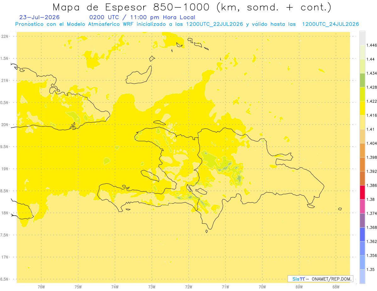Click the '7.5N' latitude axis label
The image size is (377, 291).
click(x=5, y=235)
